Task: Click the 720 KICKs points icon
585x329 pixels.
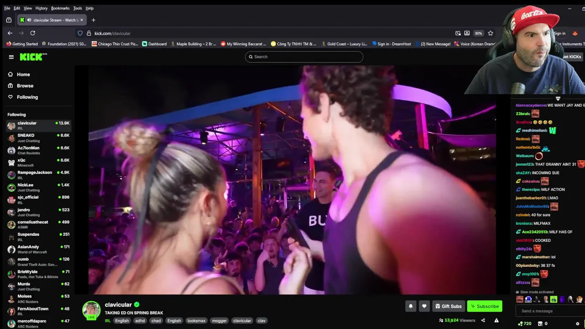Action: tap(525, 324)
